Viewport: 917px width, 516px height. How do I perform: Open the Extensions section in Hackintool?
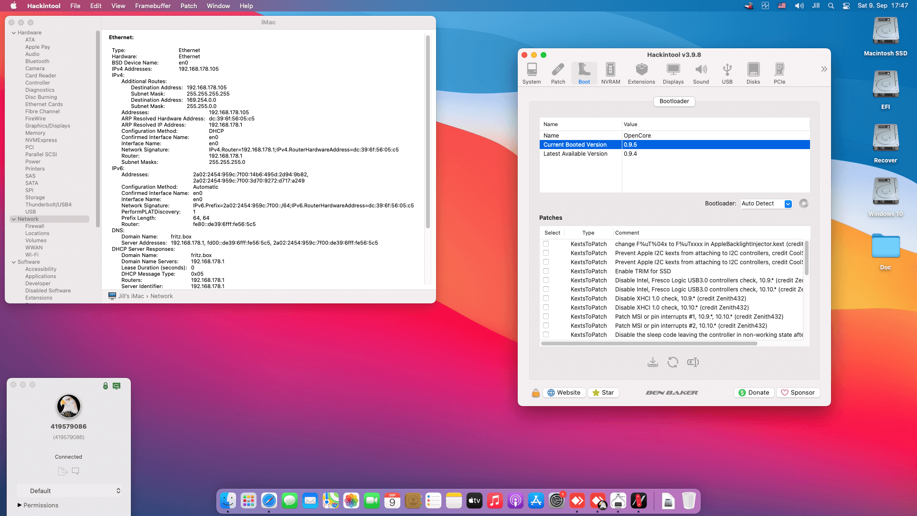[641, 74]
